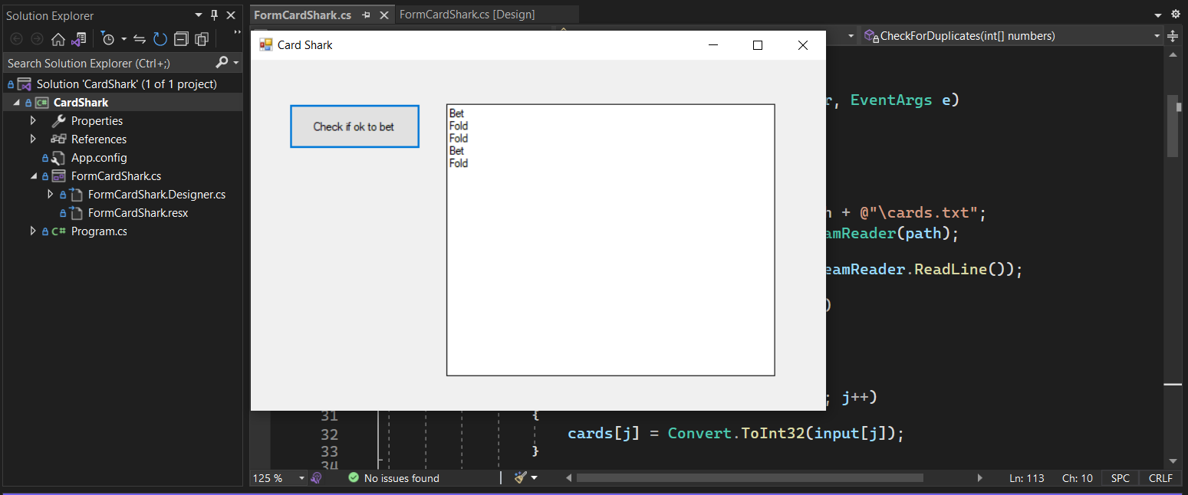Click the Quick Actions bulb icon in status bar

316,478
